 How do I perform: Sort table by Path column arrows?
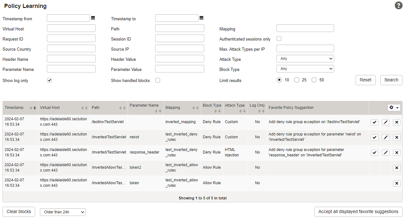coord(123,108)
